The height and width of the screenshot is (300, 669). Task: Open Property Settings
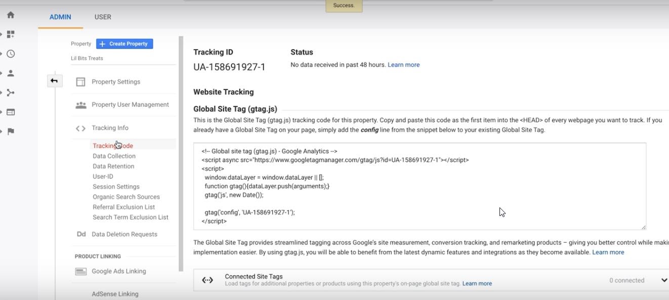(x=116, y=82)
